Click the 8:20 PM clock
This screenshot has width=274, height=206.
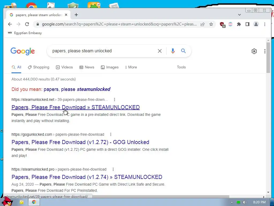259,202
